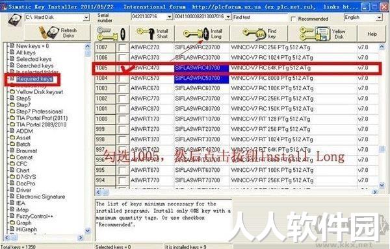Image resolution: width=390 pixels, height=249 pixels.
Task: Open the English language dropdown
Action: 379,18
